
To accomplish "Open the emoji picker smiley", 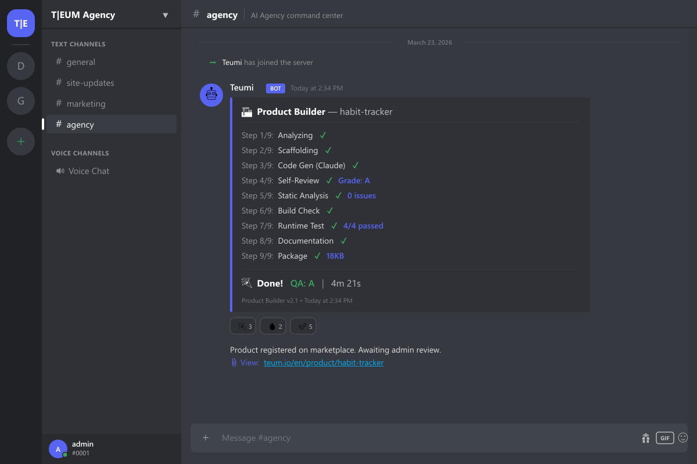I will [x=683, y=438].
